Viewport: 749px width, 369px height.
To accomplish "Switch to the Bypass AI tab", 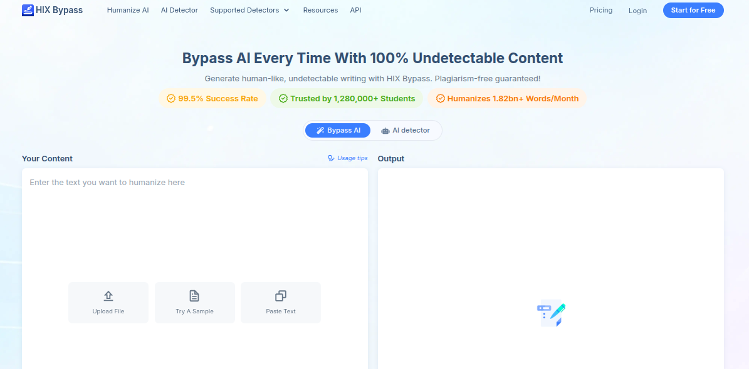I will (338, 131).
